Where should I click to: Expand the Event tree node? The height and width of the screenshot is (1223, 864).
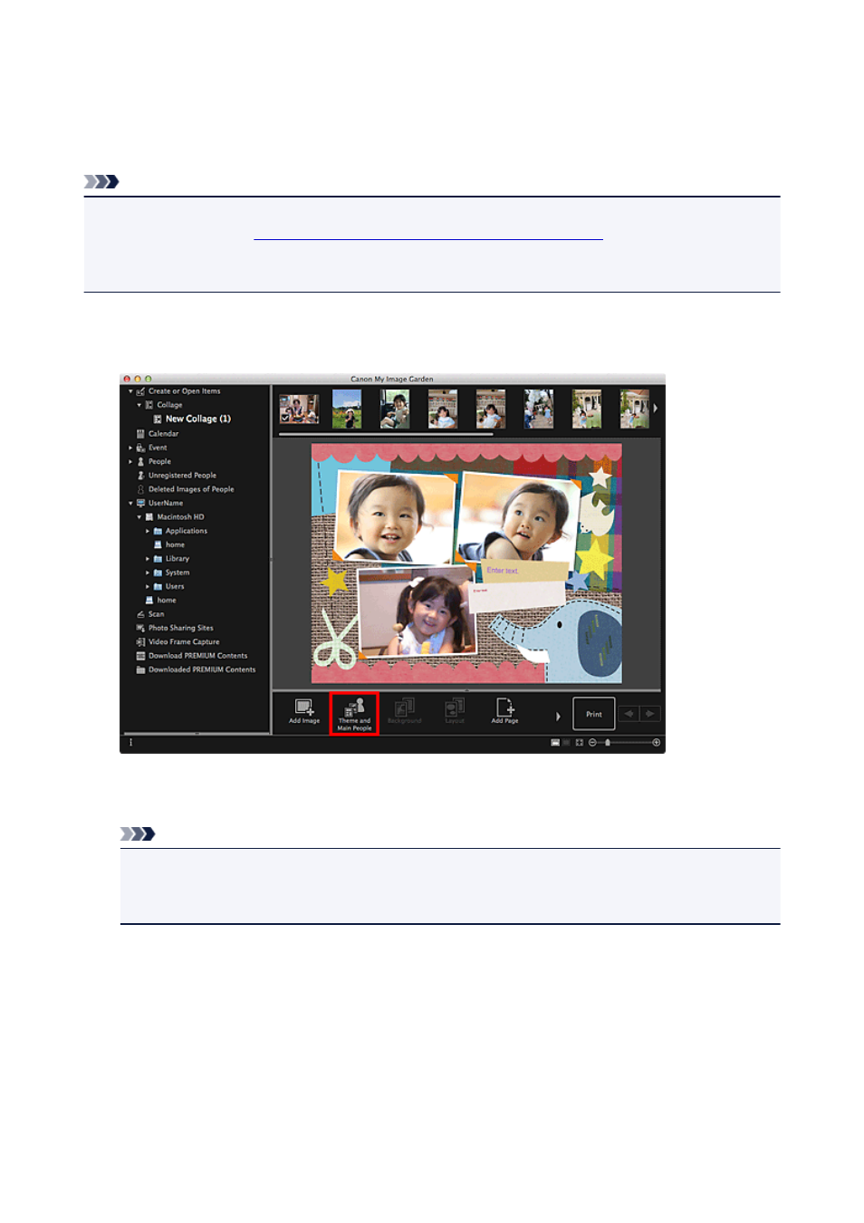[130, 448]
